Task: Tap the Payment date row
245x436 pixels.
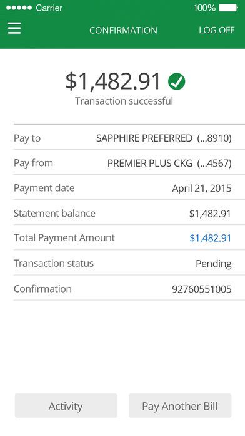Action: (x=129, y=187)
